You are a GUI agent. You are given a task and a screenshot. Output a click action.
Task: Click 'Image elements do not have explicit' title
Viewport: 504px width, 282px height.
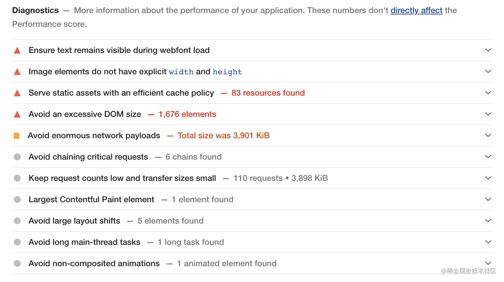click(x=98, y=72)
